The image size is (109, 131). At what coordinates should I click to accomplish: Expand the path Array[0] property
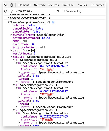click(11, 50)
